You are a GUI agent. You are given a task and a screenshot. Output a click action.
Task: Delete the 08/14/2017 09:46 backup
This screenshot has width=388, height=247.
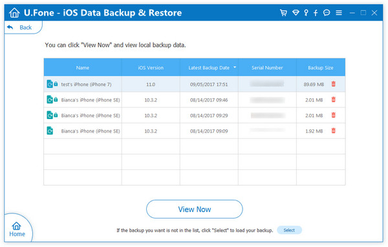[x=333, y=100]
